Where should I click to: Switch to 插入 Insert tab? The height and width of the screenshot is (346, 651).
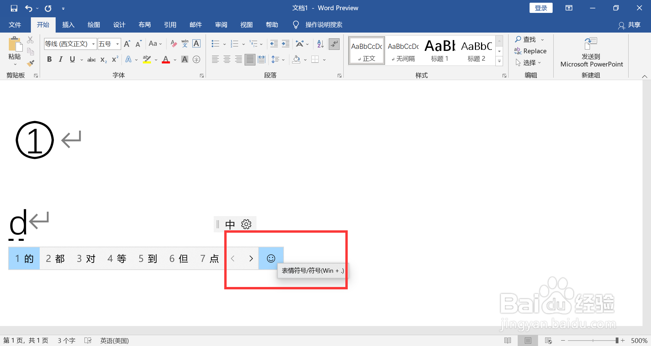coord(68,25)
